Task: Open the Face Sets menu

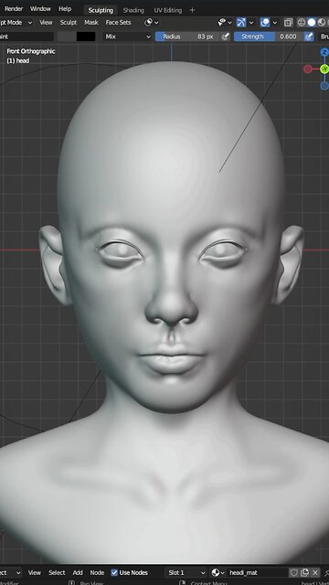Action: point(118,22)
